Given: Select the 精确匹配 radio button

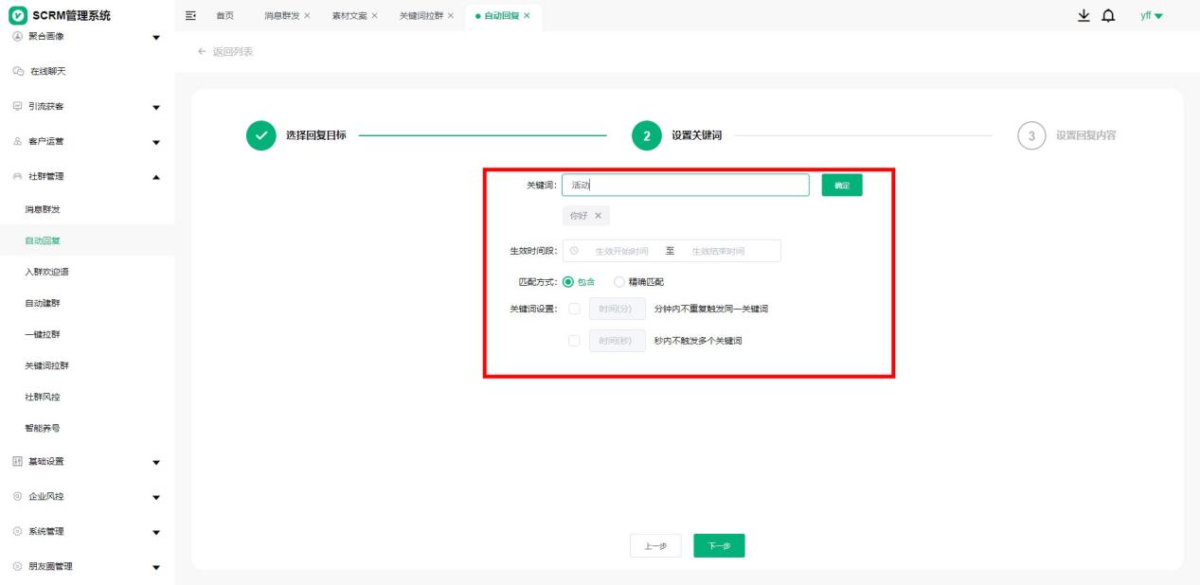Looking at the screenshot, I should pyautogui.click(x=619, y=281).
